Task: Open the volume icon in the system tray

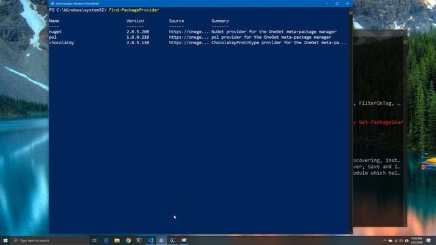Action: (x=401, y=240)
